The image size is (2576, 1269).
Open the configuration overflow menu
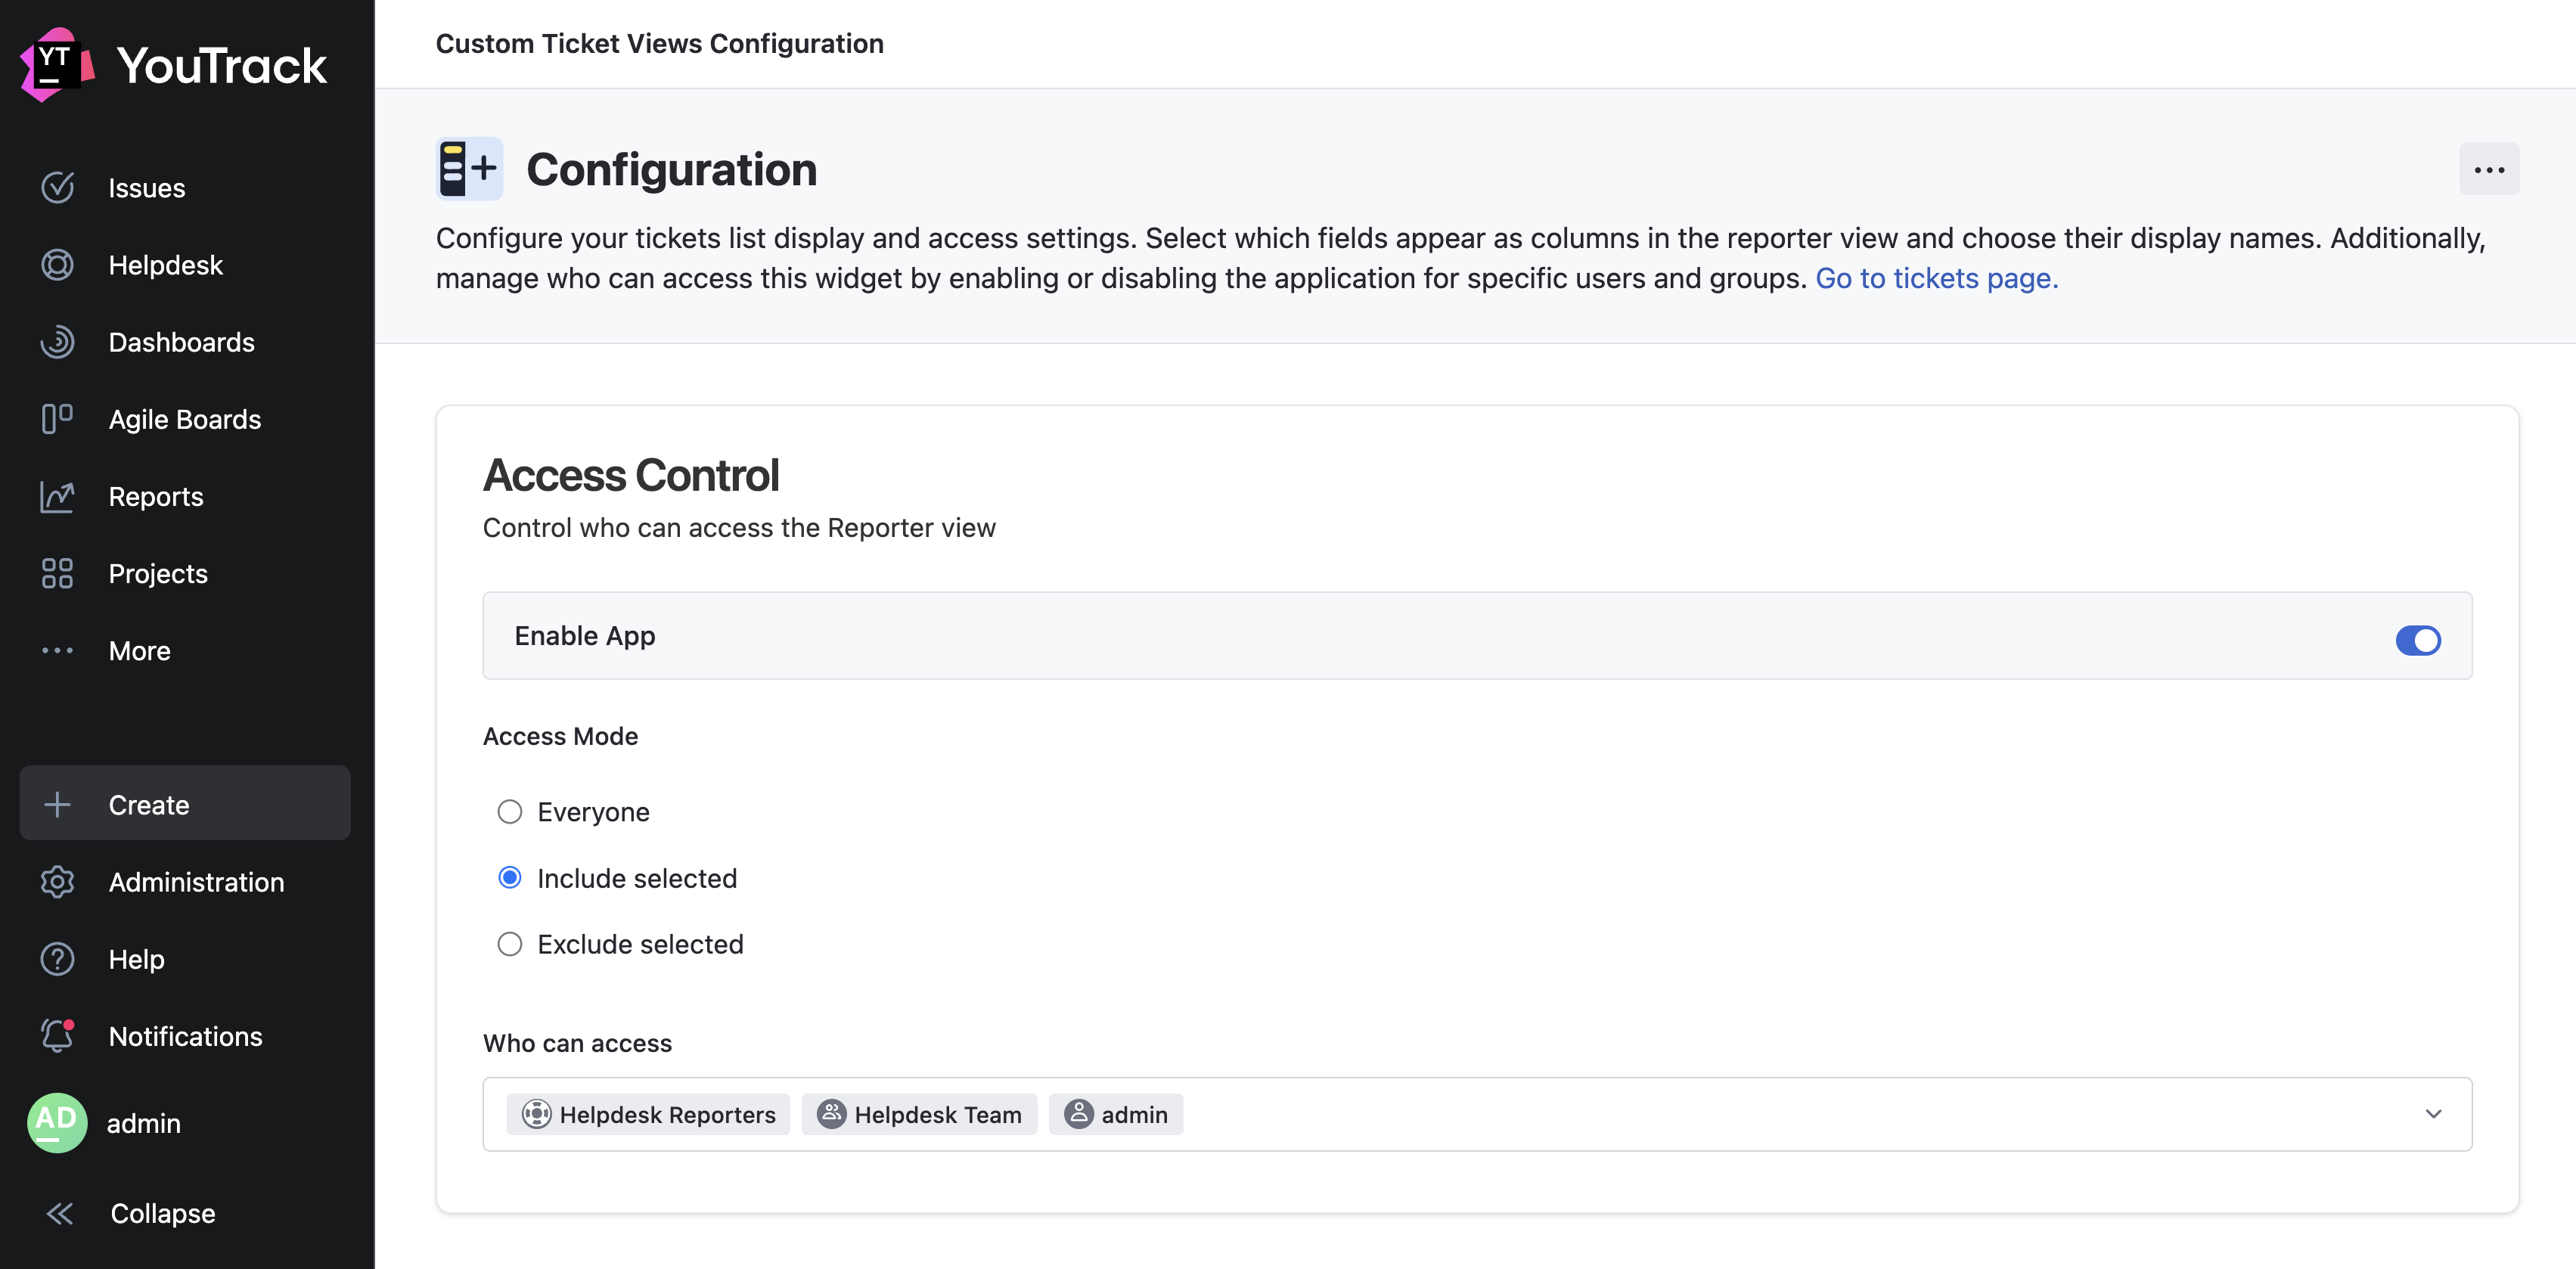[2490, 169]
